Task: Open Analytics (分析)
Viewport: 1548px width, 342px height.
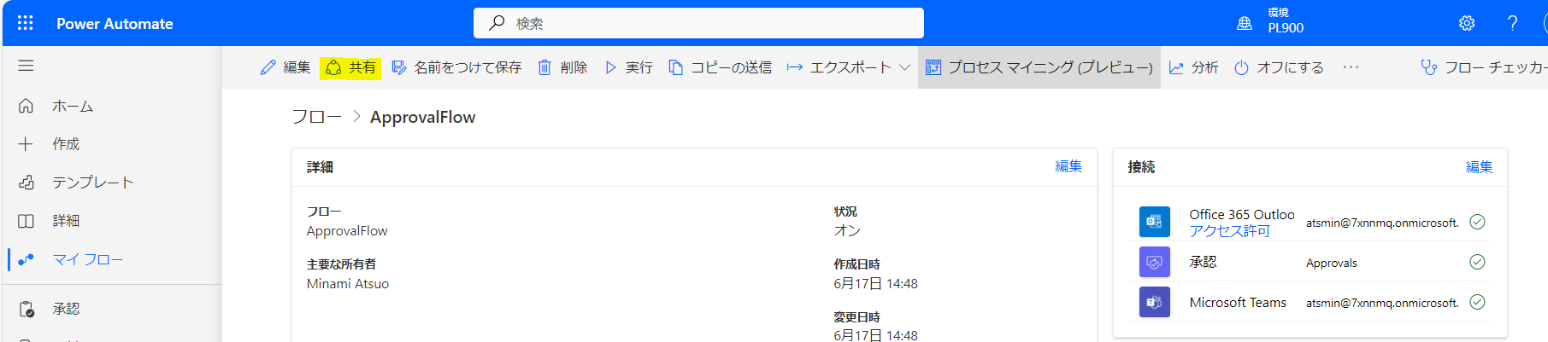Action: tap(1193, 67)
